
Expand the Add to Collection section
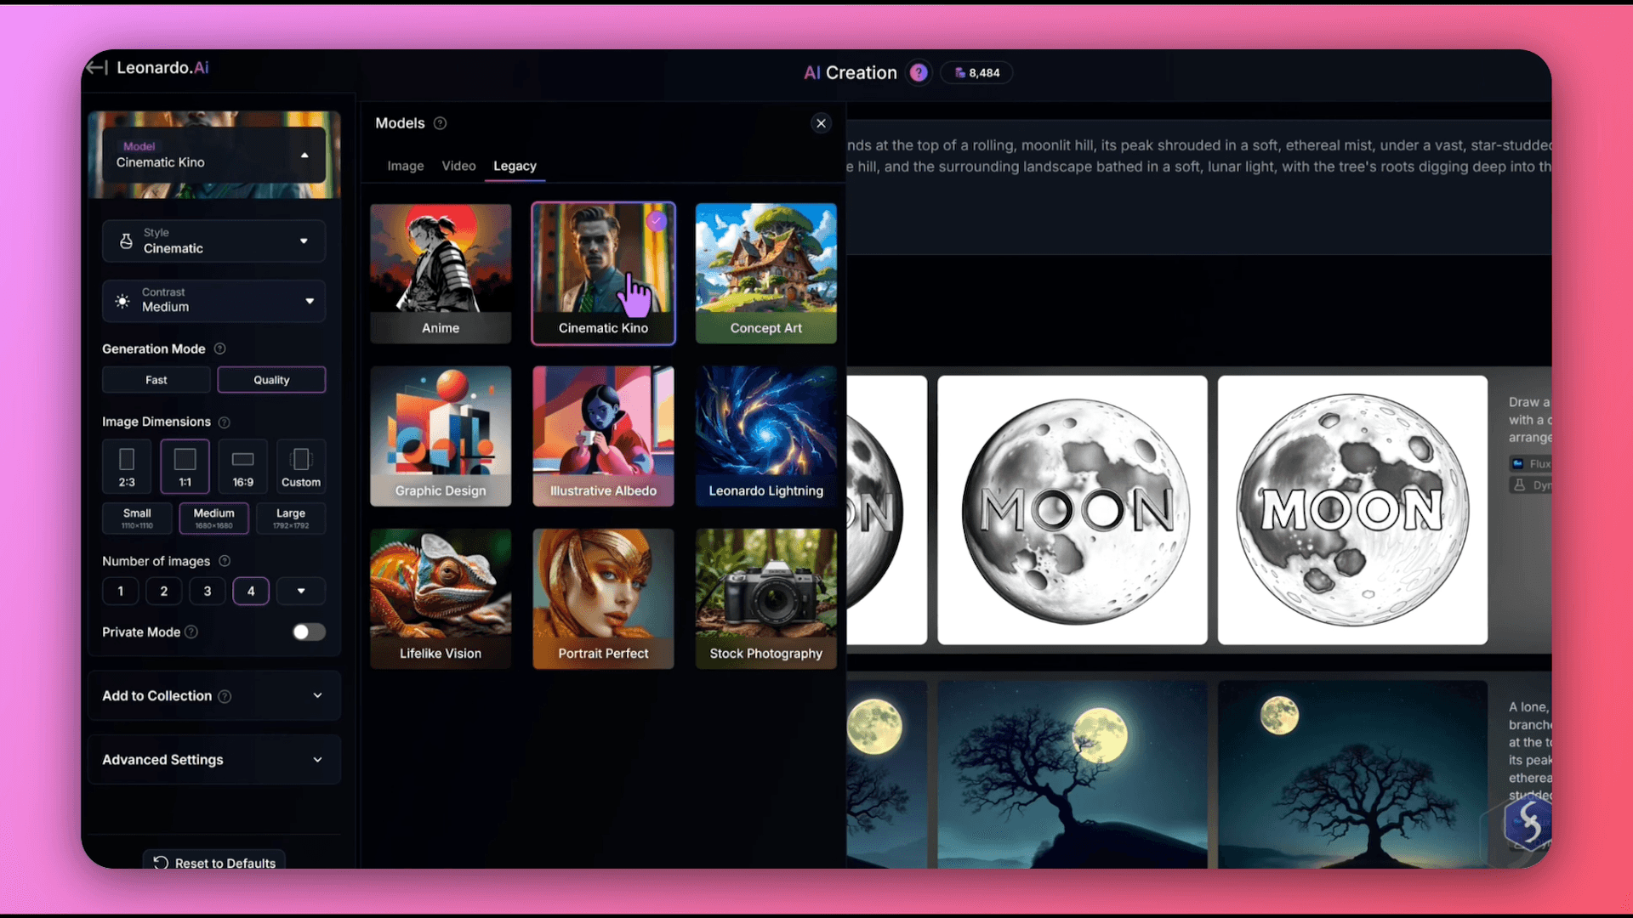pyautogui.click(x=213, y=696)
